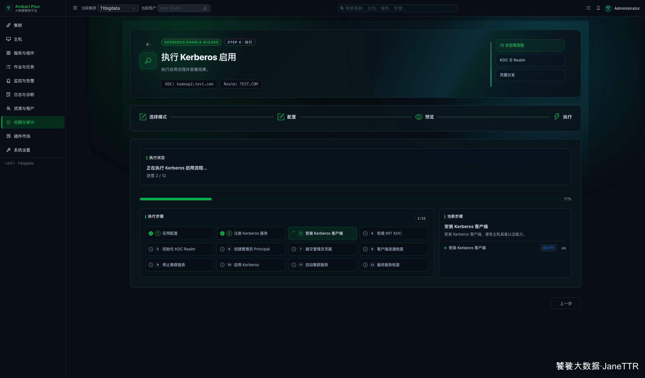Click the spinner icon on step 3
This screenshot has width=645, height=378.
coord(294,233)
